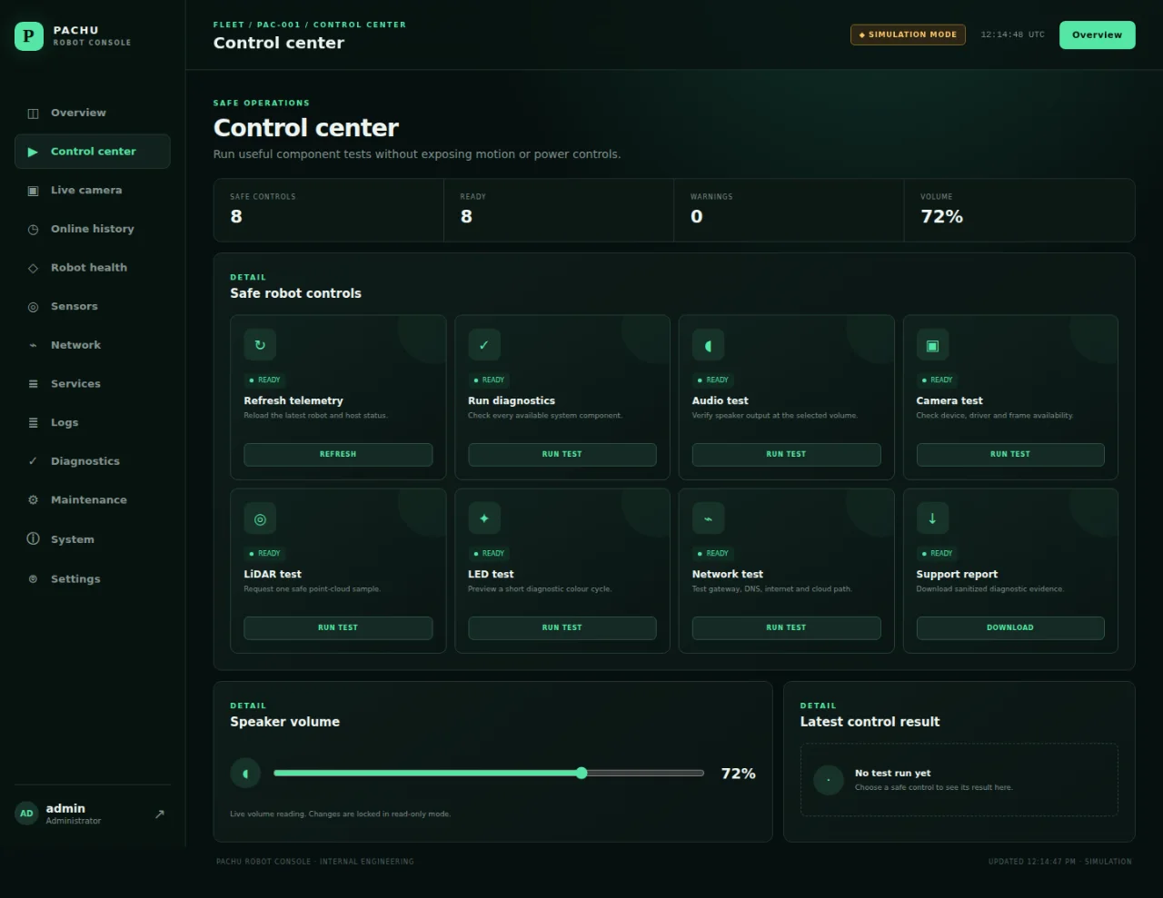The height and width of the screenshot is (898, 1163).
Task: Click the 'No test run yet' message
Action: point(893,774)
